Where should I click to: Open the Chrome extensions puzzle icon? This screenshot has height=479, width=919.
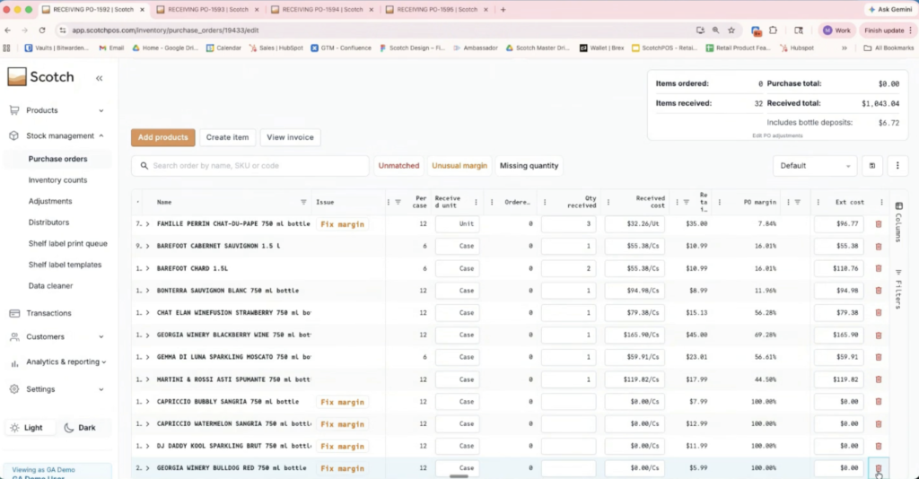(773, 30)
